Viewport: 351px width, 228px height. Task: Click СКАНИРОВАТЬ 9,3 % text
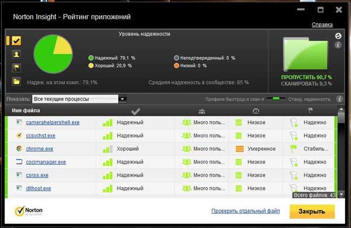coord(307,84)
